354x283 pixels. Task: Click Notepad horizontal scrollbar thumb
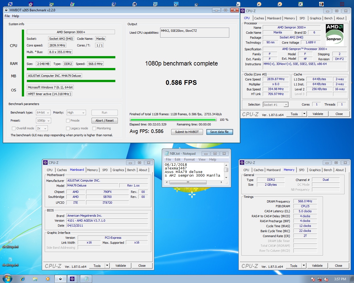(188, 182)
